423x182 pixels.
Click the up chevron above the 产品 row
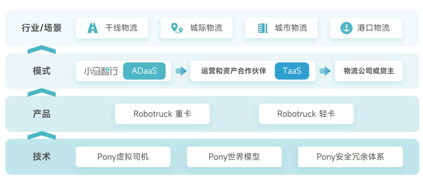pyautogui.click(x=42, y=93)
